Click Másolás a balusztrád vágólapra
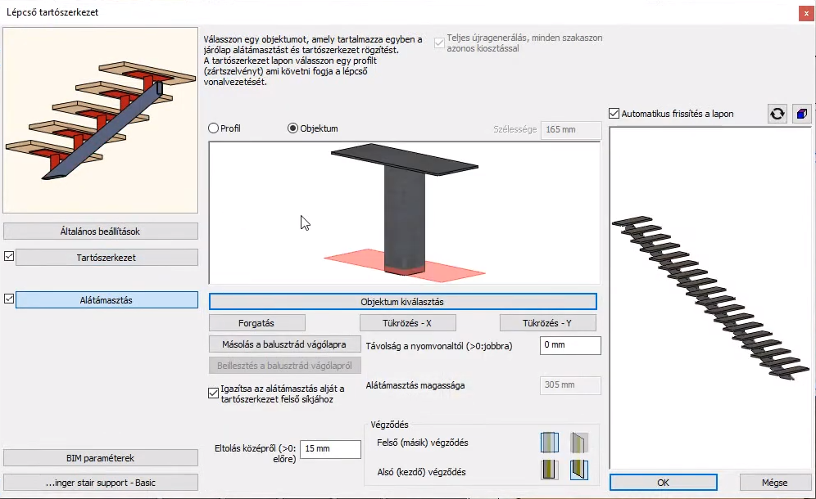Screen dimensions: 816x499 (x=284, y=344)
